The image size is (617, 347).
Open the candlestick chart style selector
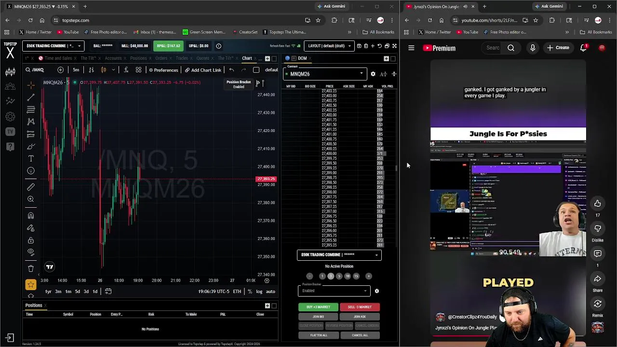point(103,70)
